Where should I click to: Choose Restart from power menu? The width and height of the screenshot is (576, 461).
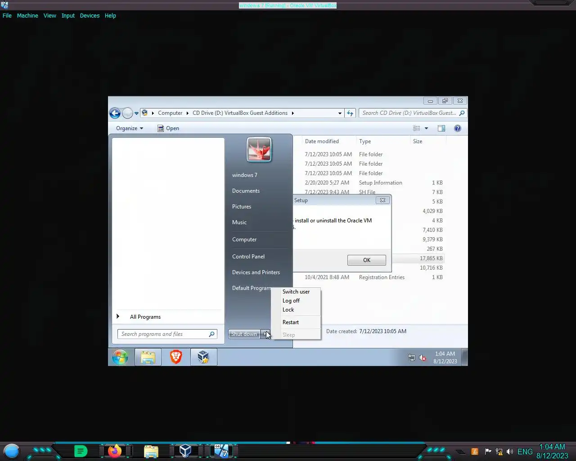click(x=291, y=322)
